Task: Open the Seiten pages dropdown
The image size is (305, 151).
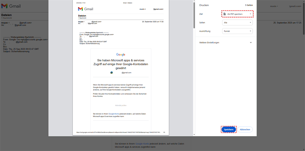Action: [237, 23]
